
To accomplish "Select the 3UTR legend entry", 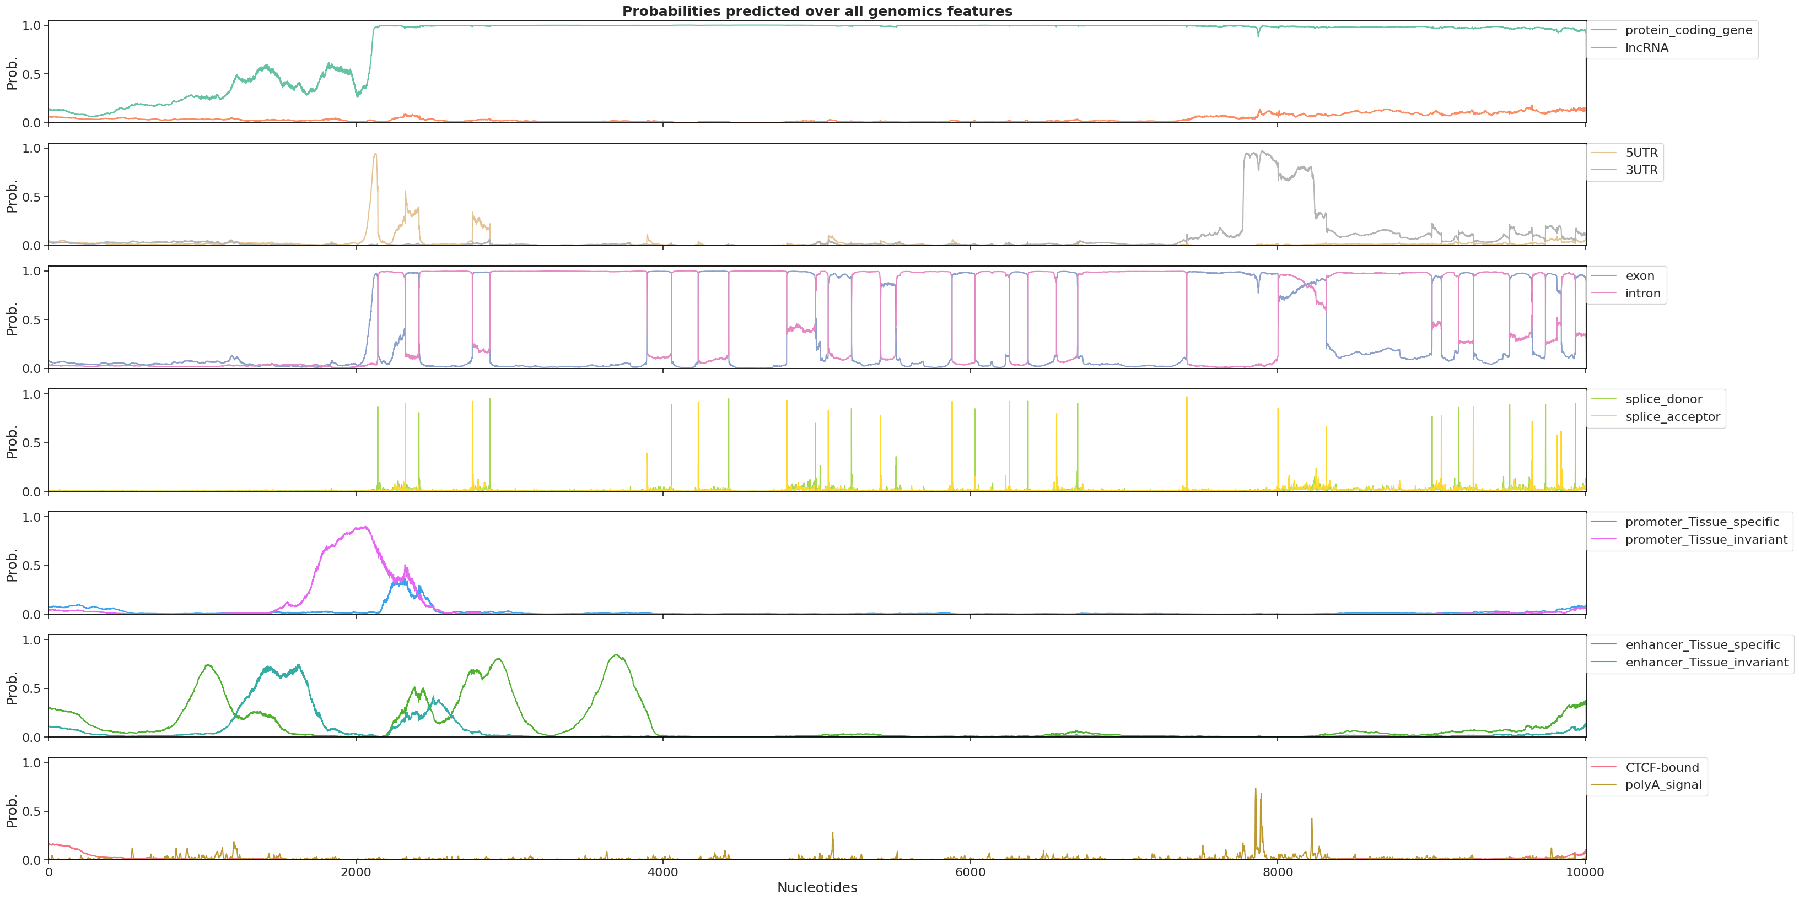I will [x=1641, y=170].
